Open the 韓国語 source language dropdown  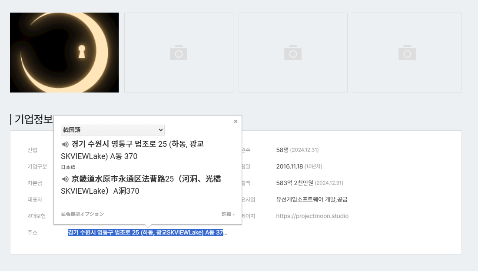113,130
